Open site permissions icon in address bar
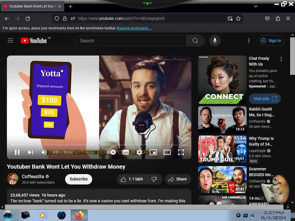This screenshot has height=221, width=295. click(73, 18)
